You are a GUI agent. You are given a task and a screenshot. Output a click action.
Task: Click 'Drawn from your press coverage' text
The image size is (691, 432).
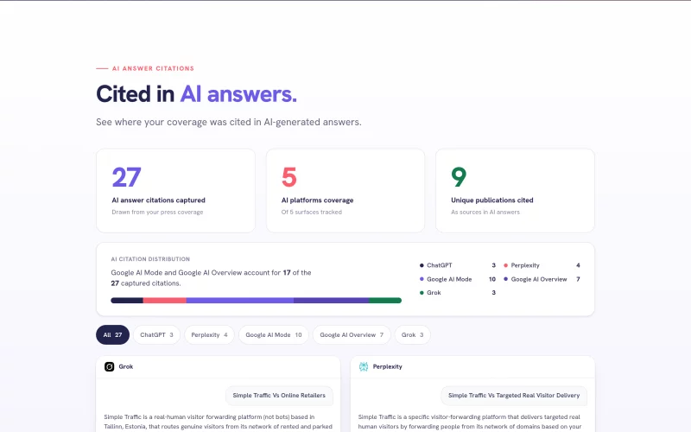[x=157, y=212]
